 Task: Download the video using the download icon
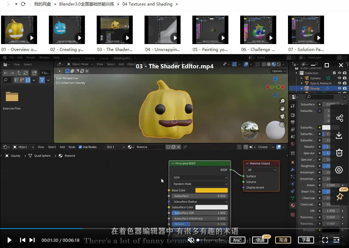(339, 135)
